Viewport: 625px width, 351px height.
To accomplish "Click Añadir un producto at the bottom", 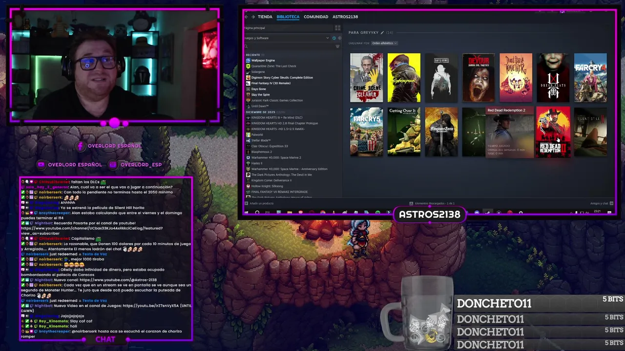I will [x=259, y=203].
